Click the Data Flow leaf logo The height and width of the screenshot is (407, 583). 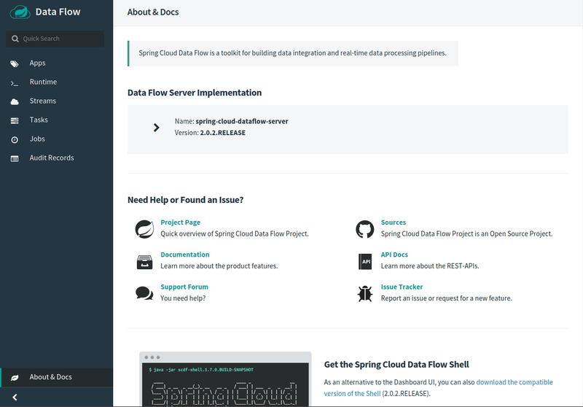(20, 12)
